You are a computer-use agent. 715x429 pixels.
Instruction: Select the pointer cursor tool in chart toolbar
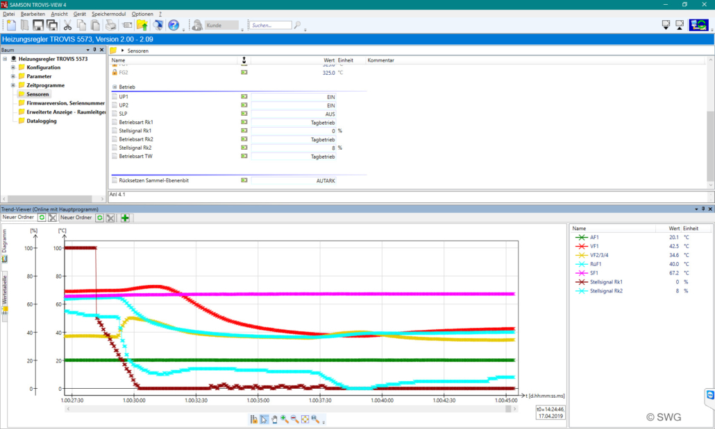tap(264, 419)
